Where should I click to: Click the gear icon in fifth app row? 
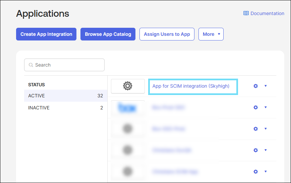click(x=255, y=172)
